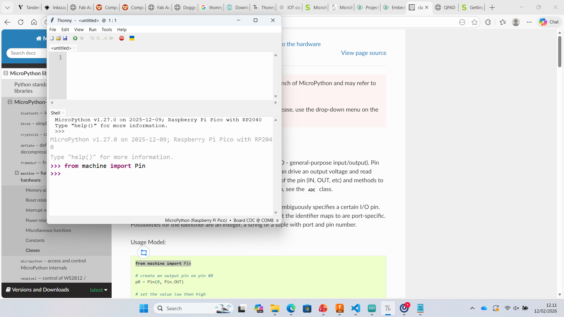Open the Classes sidebar link
This screenshot has height=317, width=564.
[33, 250]
